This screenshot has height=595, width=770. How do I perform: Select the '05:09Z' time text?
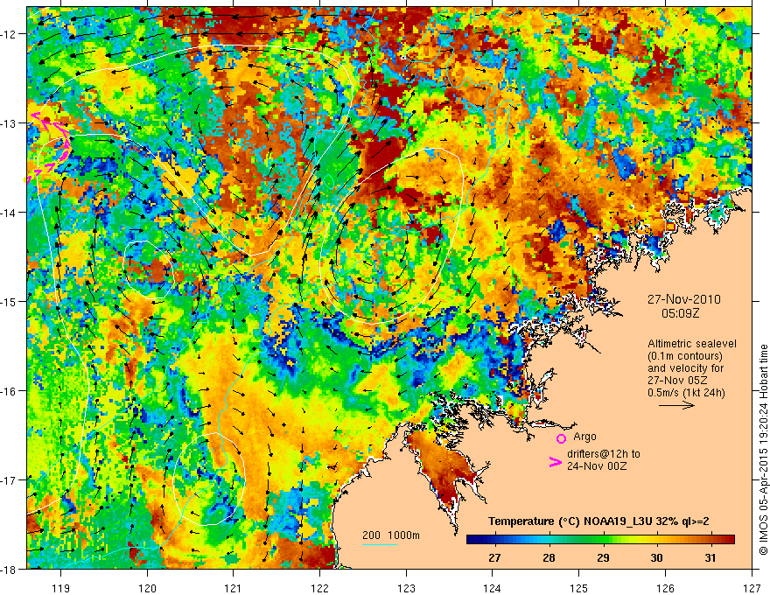click(680, 313)
